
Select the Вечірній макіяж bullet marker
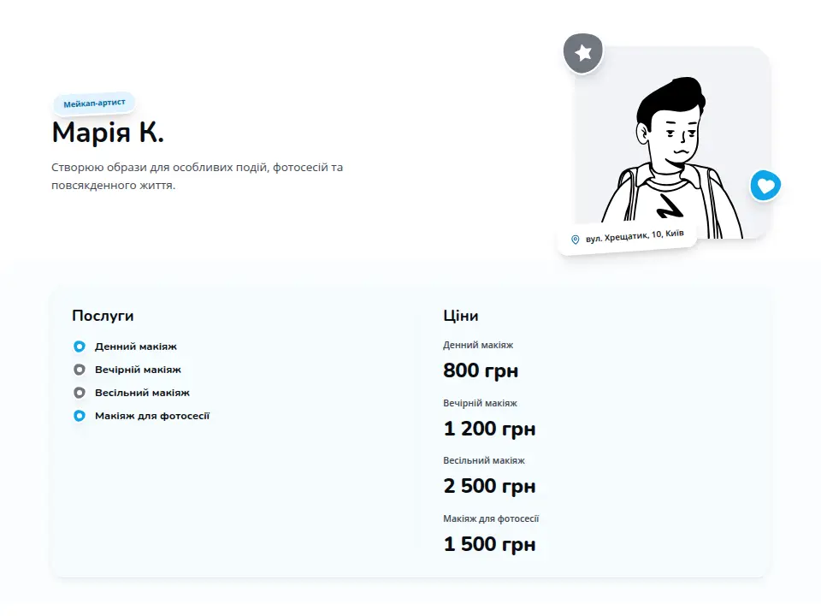pyautogui.click(x=79, y=370)
